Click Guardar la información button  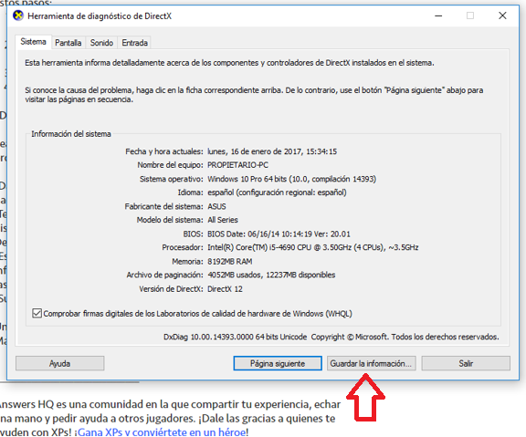pos(372,363)
